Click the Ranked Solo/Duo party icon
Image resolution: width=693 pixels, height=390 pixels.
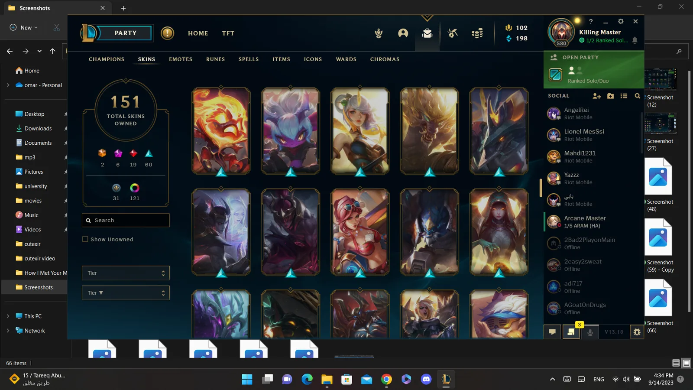[555, 74]
